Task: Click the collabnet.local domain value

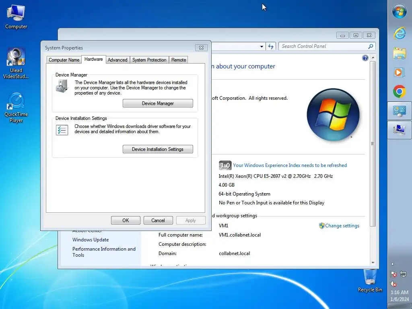Action: coord(235,253)
